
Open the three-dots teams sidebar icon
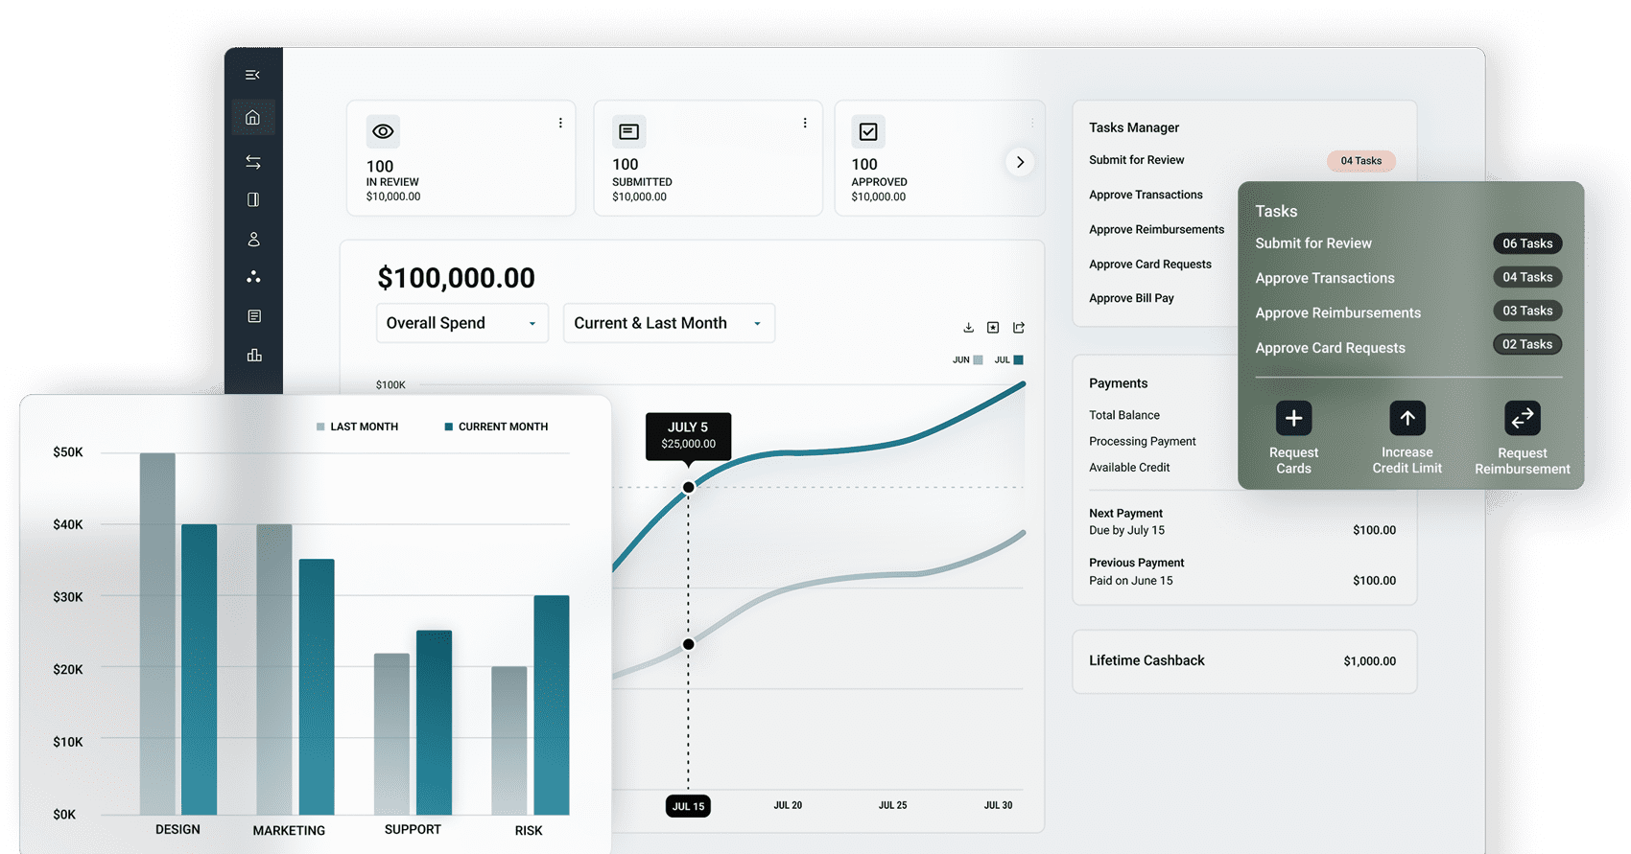[253, 277]
